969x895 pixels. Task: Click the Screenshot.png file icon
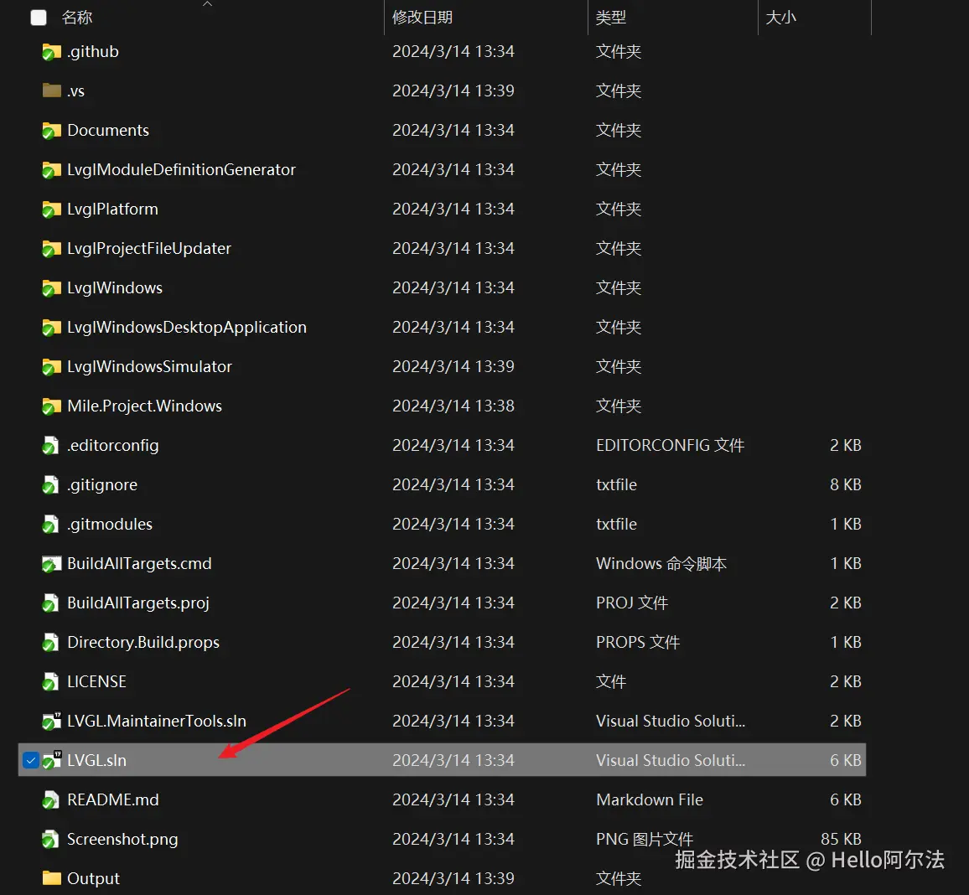(50, 840)
